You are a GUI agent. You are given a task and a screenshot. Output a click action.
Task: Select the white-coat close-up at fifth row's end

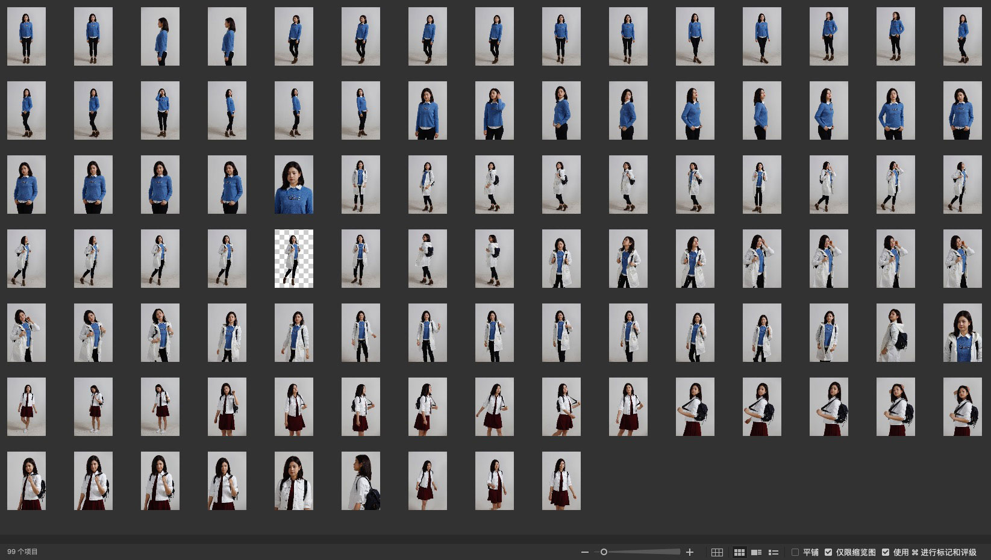coord(962,332)
